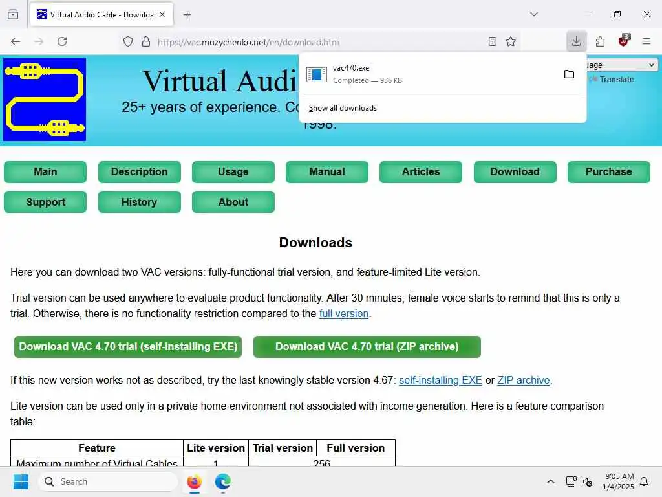Image resolution: width=662 pixels, height=497 pixels.
Task: Click the Translate link
Action: pos(616,80)
